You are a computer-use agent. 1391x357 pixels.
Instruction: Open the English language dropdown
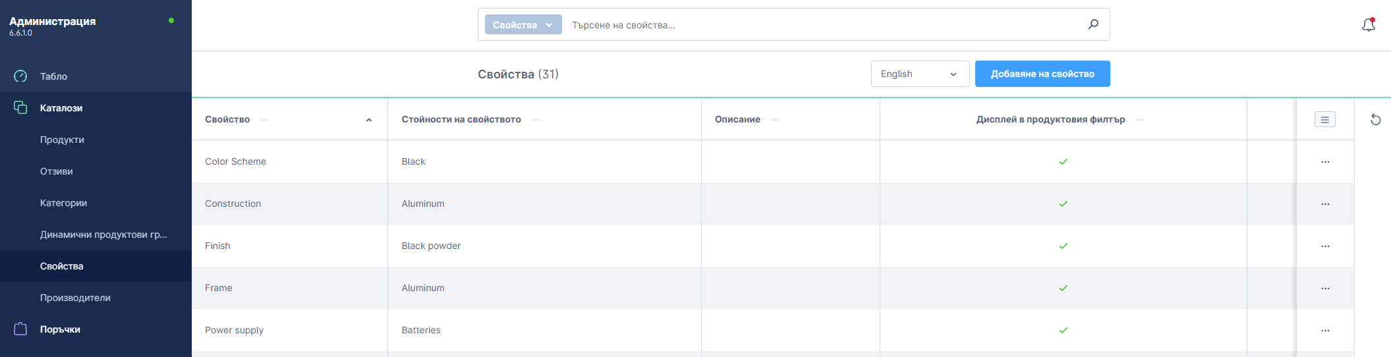919,74
